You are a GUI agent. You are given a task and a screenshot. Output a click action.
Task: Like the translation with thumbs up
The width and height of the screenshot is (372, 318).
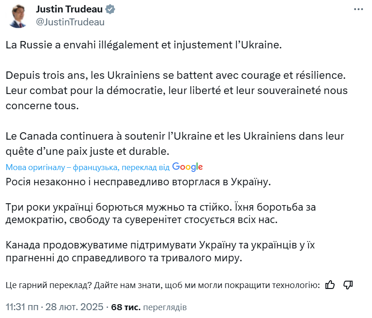pyautogui.click(x=330, y=285)
